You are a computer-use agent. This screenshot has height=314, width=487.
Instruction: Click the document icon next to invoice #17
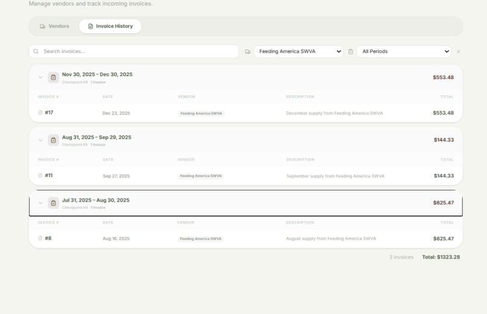pyautogui.click(x=40, y=112)
